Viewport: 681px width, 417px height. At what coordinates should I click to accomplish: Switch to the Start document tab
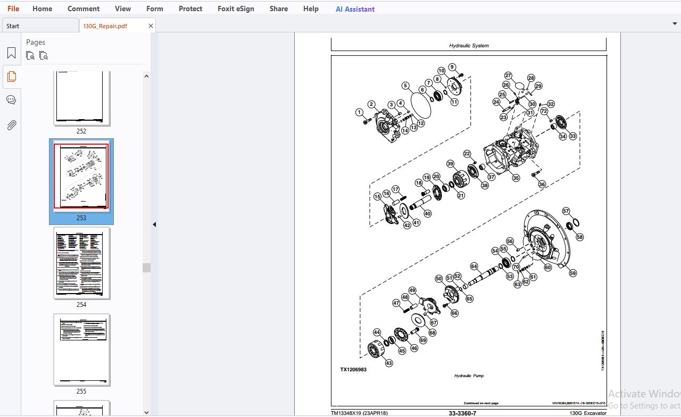[x=40, y=26]
